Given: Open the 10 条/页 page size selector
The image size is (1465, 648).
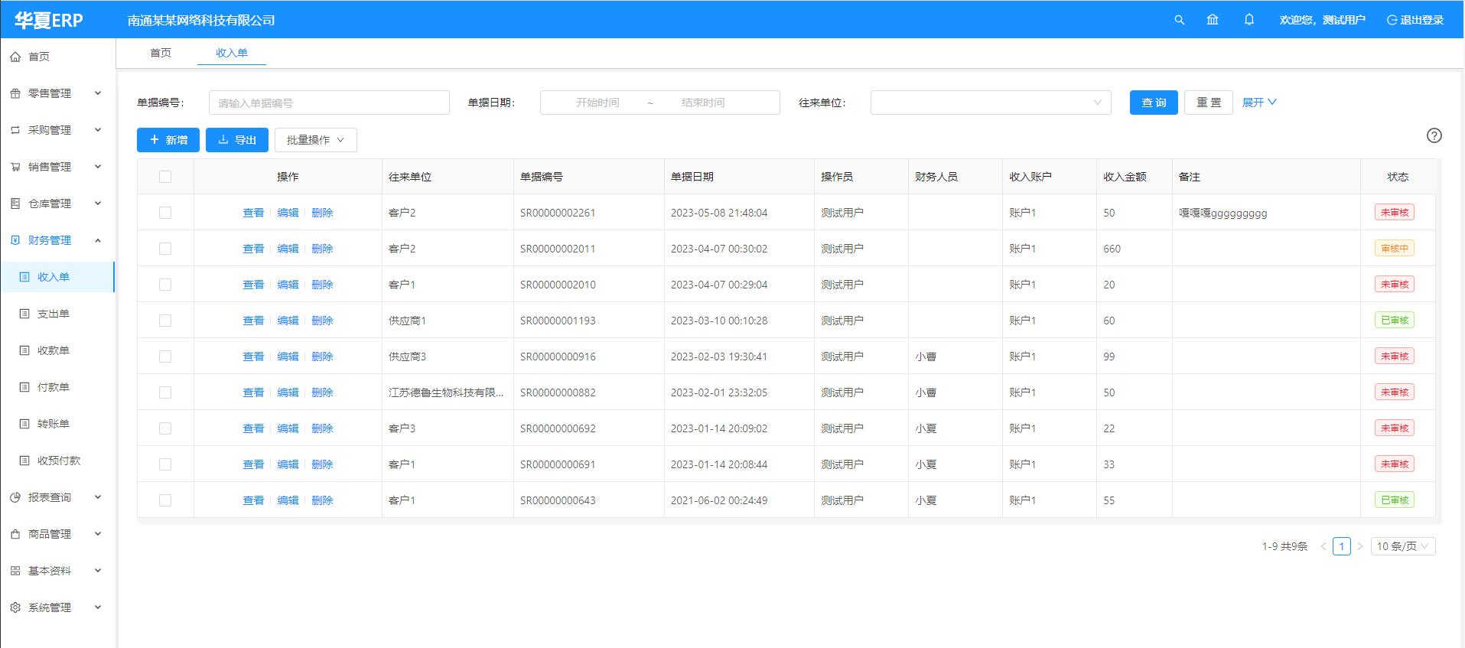Looking at the screenshot, I should pos(1402,546).
